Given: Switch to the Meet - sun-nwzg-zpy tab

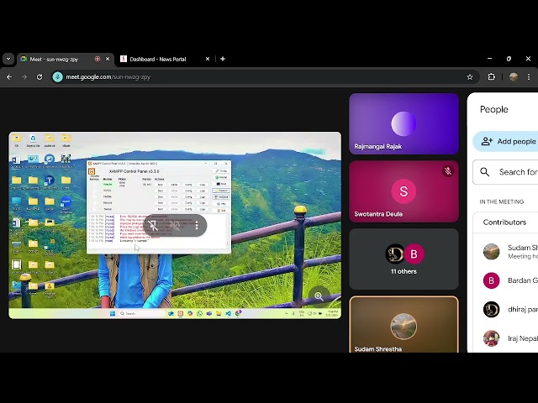Looking at the screenshot, I should (66, 59).
